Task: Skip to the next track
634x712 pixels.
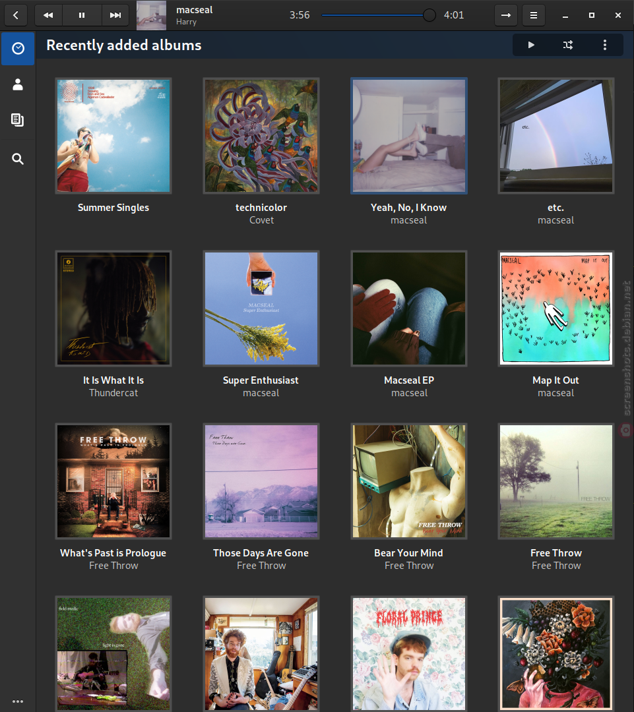Action: 115,15
